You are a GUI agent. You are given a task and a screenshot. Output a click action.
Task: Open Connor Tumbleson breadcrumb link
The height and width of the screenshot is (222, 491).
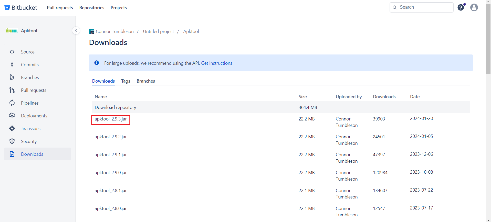[x=115, y=31]
